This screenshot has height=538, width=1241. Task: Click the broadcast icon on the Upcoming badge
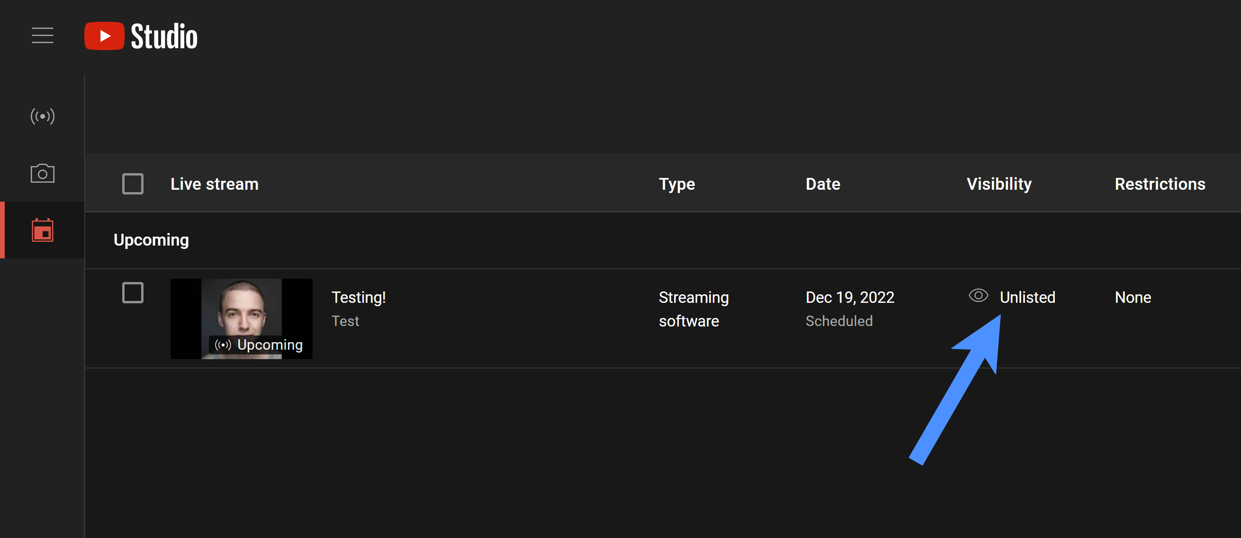223,345
